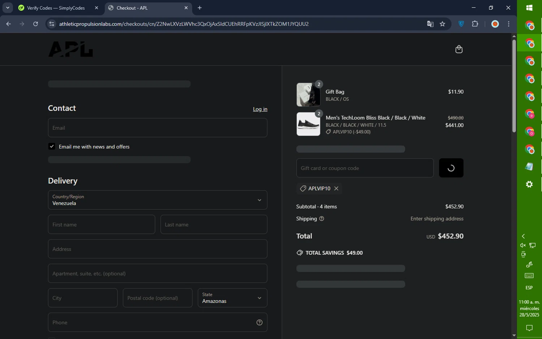Close the Verify Codes SimplyCodes tab

(x=96, y=8)
